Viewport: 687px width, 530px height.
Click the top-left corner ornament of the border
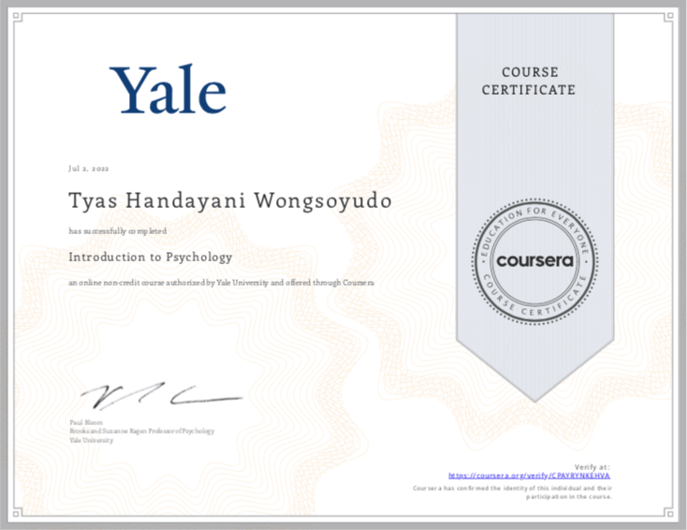[13, 12]
